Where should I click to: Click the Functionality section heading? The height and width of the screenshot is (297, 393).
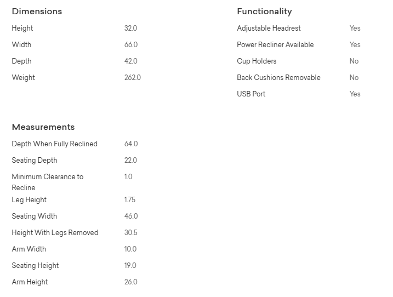pos(264,12)
